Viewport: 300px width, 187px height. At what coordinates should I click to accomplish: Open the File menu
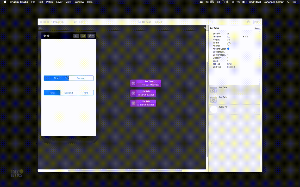33,2
